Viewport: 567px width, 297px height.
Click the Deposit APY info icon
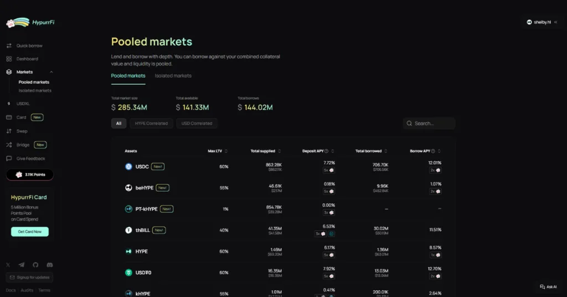[x=326, y=151]
